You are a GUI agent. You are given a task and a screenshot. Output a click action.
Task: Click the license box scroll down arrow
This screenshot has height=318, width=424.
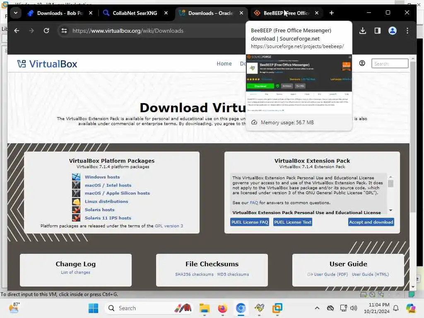point(390,210)
